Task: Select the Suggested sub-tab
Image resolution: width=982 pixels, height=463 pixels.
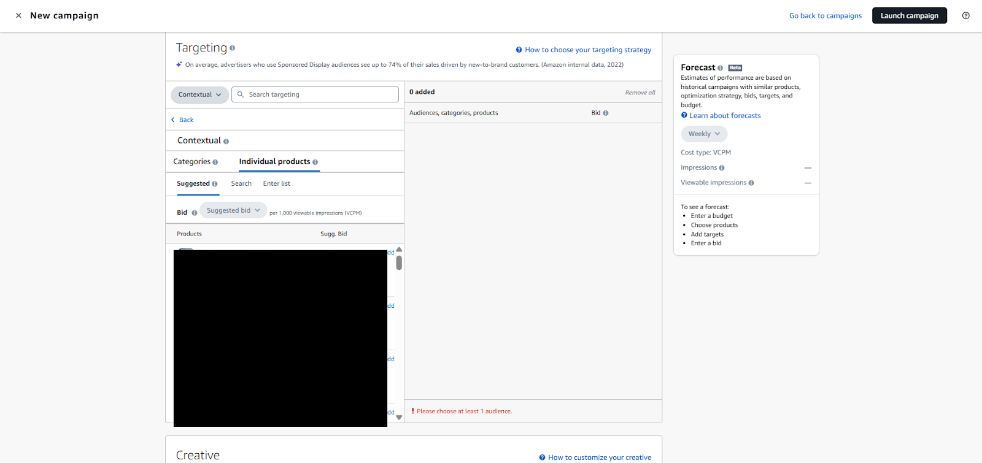Action: [193, 184]
